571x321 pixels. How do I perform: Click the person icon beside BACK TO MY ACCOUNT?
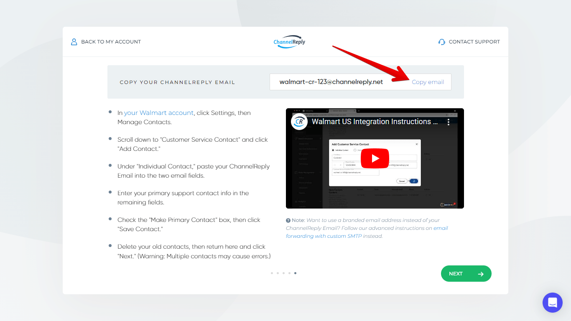coord(74,41)
